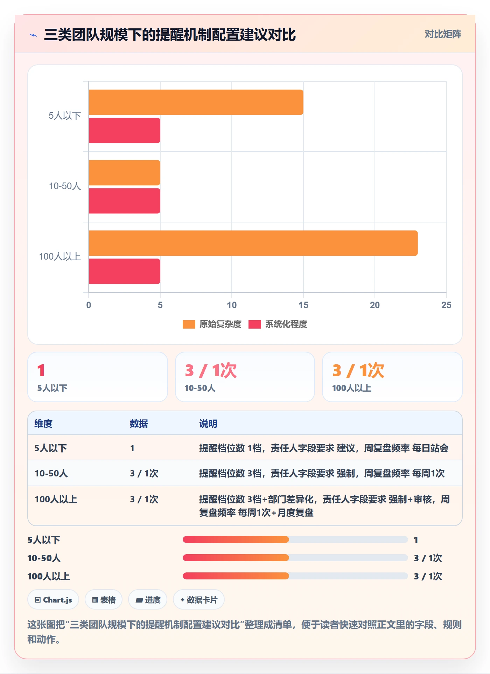Click the 表格 tag chip

104,600
